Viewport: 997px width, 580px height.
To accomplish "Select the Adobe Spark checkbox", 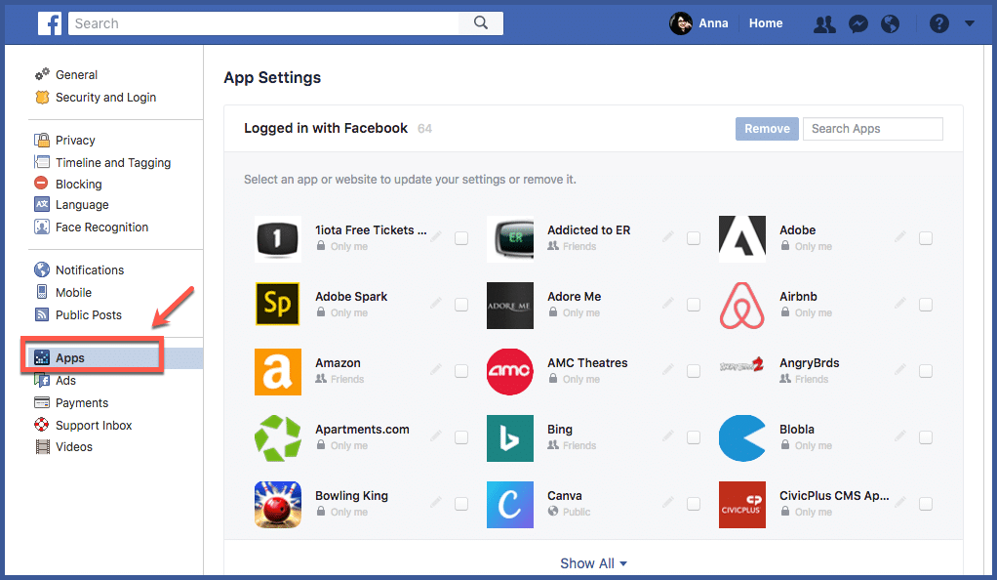I will (461, 305).
